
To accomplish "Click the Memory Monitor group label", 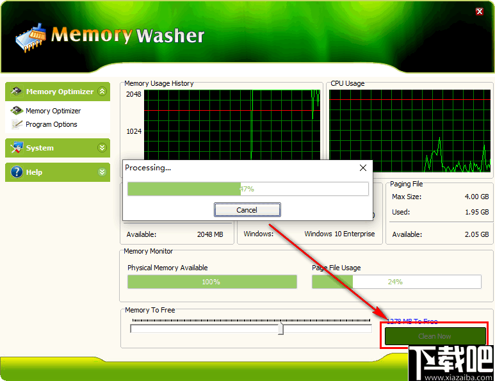I will pyautogui.click(x=148, y=251).
